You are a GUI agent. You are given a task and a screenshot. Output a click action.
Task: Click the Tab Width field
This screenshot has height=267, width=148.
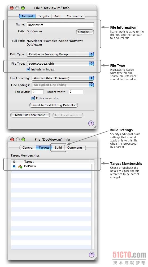[x=37, y=92]
